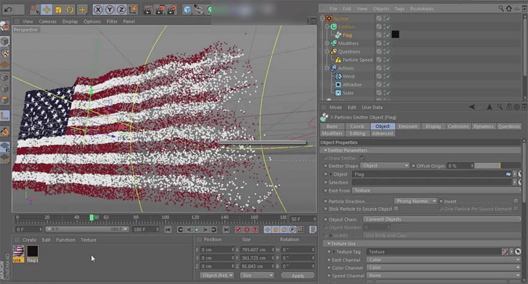Select the Scale action icon
The width and height of the screenshot is (528, 284).
(x=338, y=93)
